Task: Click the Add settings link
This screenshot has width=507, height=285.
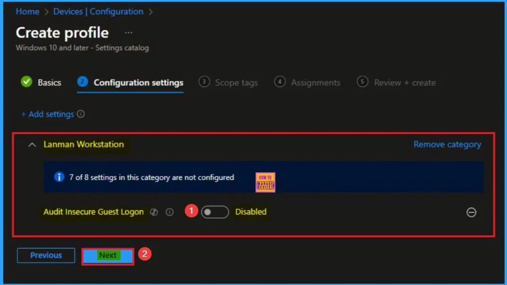Action: pyautogui.click(x=48, y=114)
